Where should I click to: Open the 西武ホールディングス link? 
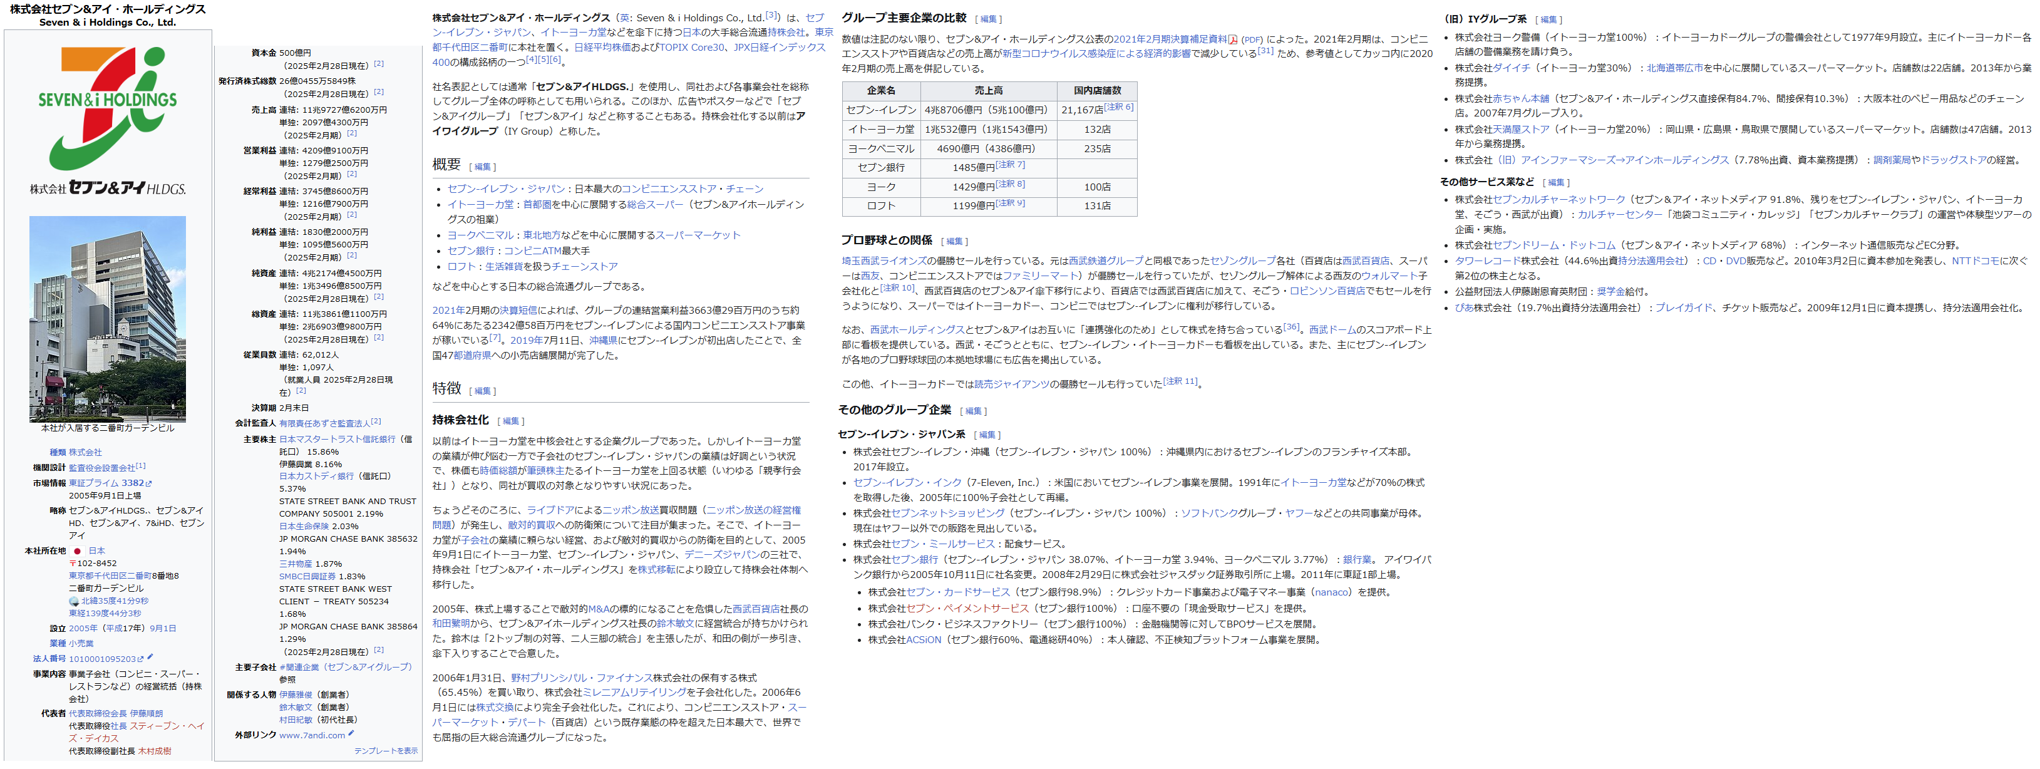(x=917, y=330)
